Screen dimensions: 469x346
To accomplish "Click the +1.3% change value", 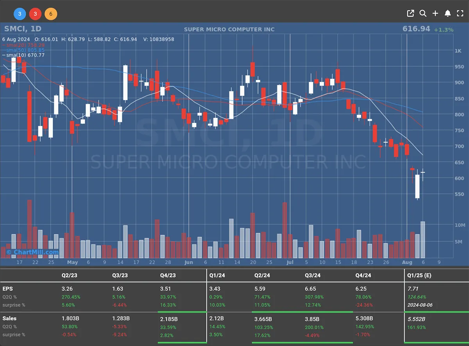I will coord(444,30).
